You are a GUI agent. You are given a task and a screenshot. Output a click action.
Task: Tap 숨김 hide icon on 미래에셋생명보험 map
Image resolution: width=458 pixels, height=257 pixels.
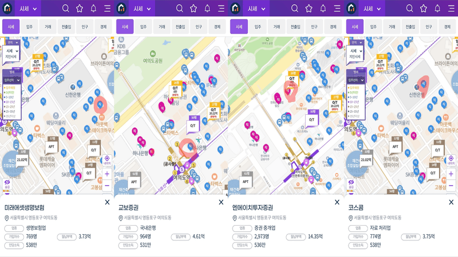point(7,184)
